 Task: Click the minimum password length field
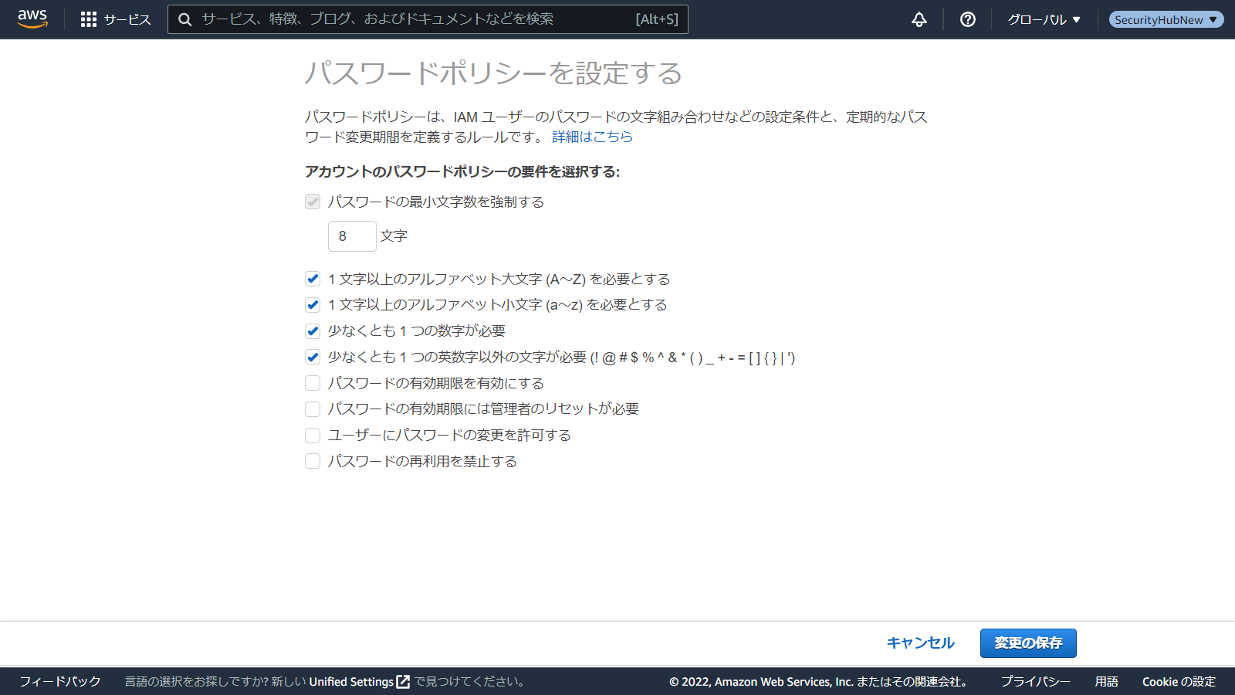(x=352, y=236)
